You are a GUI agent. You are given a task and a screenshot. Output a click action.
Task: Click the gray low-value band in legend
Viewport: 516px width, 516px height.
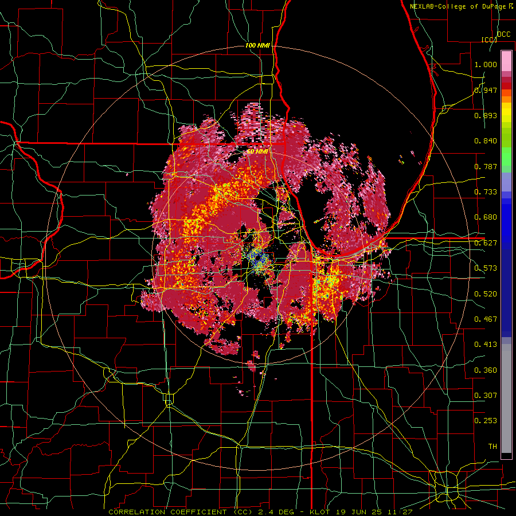pyautogui.click(x=506, y=398)
